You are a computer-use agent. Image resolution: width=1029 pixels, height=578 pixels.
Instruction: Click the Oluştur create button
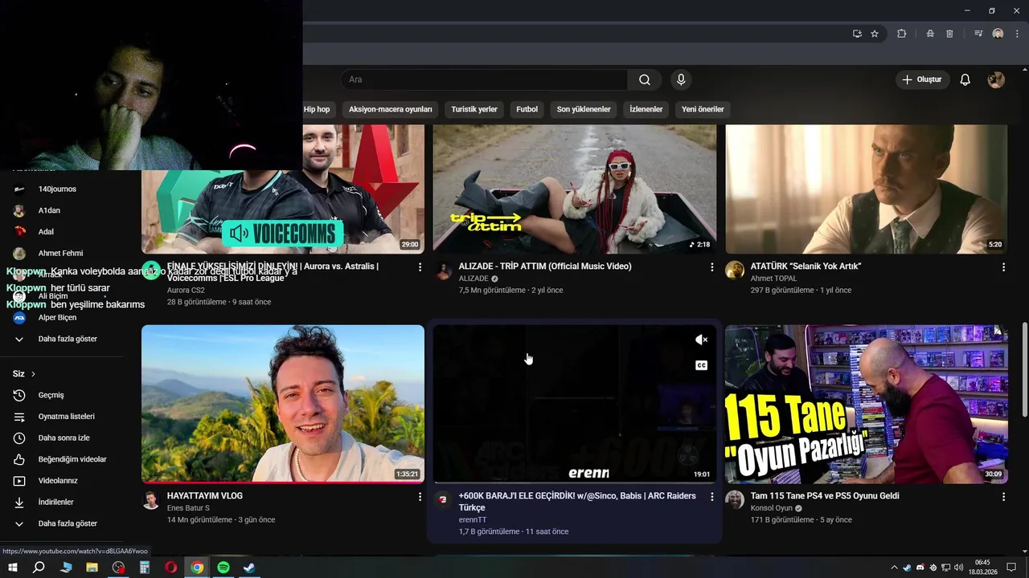pos(922,79)
